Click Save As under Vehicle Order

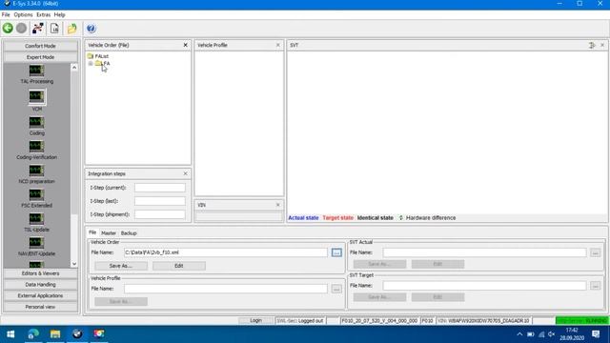(x=121, y=266)
